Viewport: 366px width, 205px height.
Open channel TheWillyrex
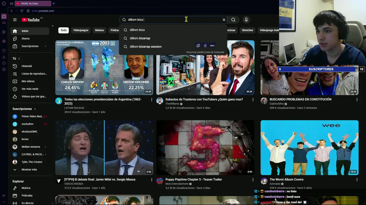point(172,104)
